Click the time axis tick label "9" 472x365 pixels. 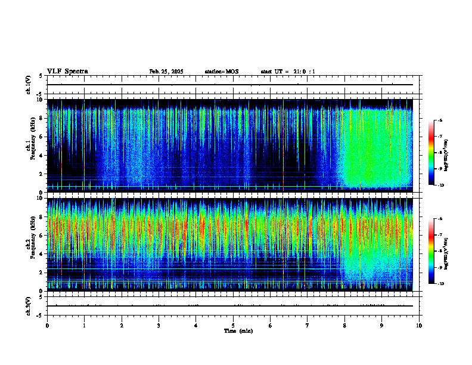381,326
